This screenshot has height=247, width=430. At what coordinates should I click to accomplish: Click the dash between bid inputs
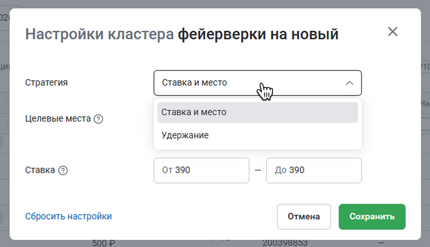coord(258,170)
